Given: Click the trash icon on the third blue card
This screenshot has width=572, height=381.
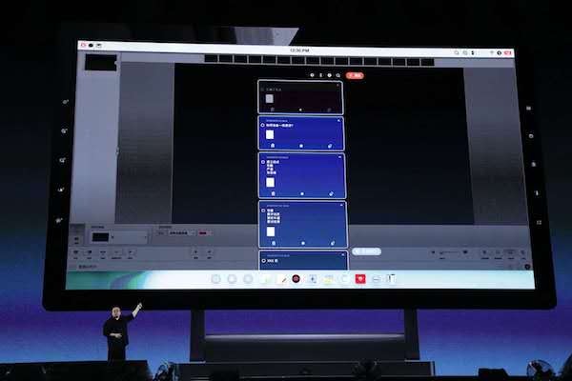Looking at the screenshot, I should pos(274,243).
